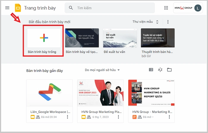
Task: Click PowerPoint file icon on Marketing Report card
Action: [x=134, y=117]
